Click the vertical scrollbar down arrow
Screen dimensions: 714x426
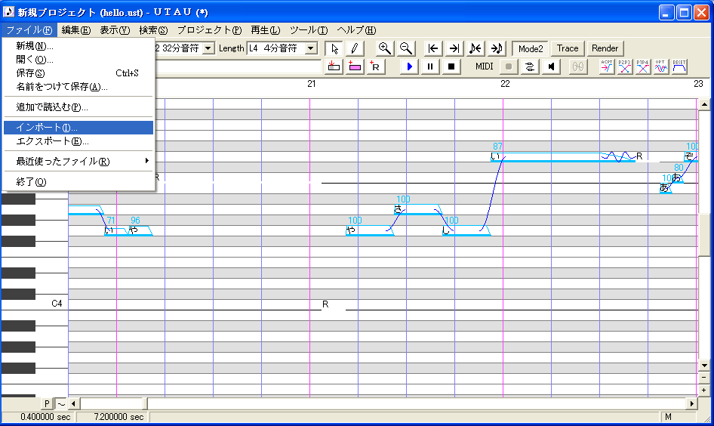coord(704,366)
